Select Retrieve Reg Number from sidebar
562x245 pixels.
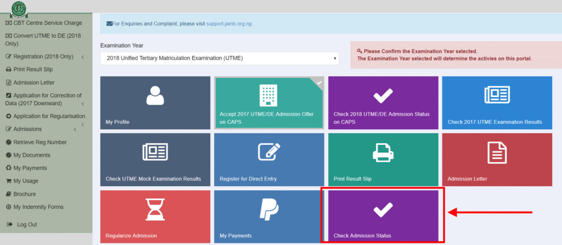[40, 142]
